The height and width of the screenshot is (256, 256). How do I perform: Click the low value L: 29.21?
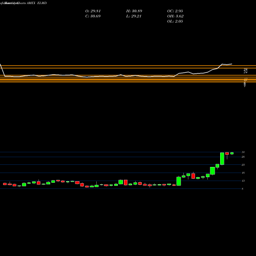point(134,16)
